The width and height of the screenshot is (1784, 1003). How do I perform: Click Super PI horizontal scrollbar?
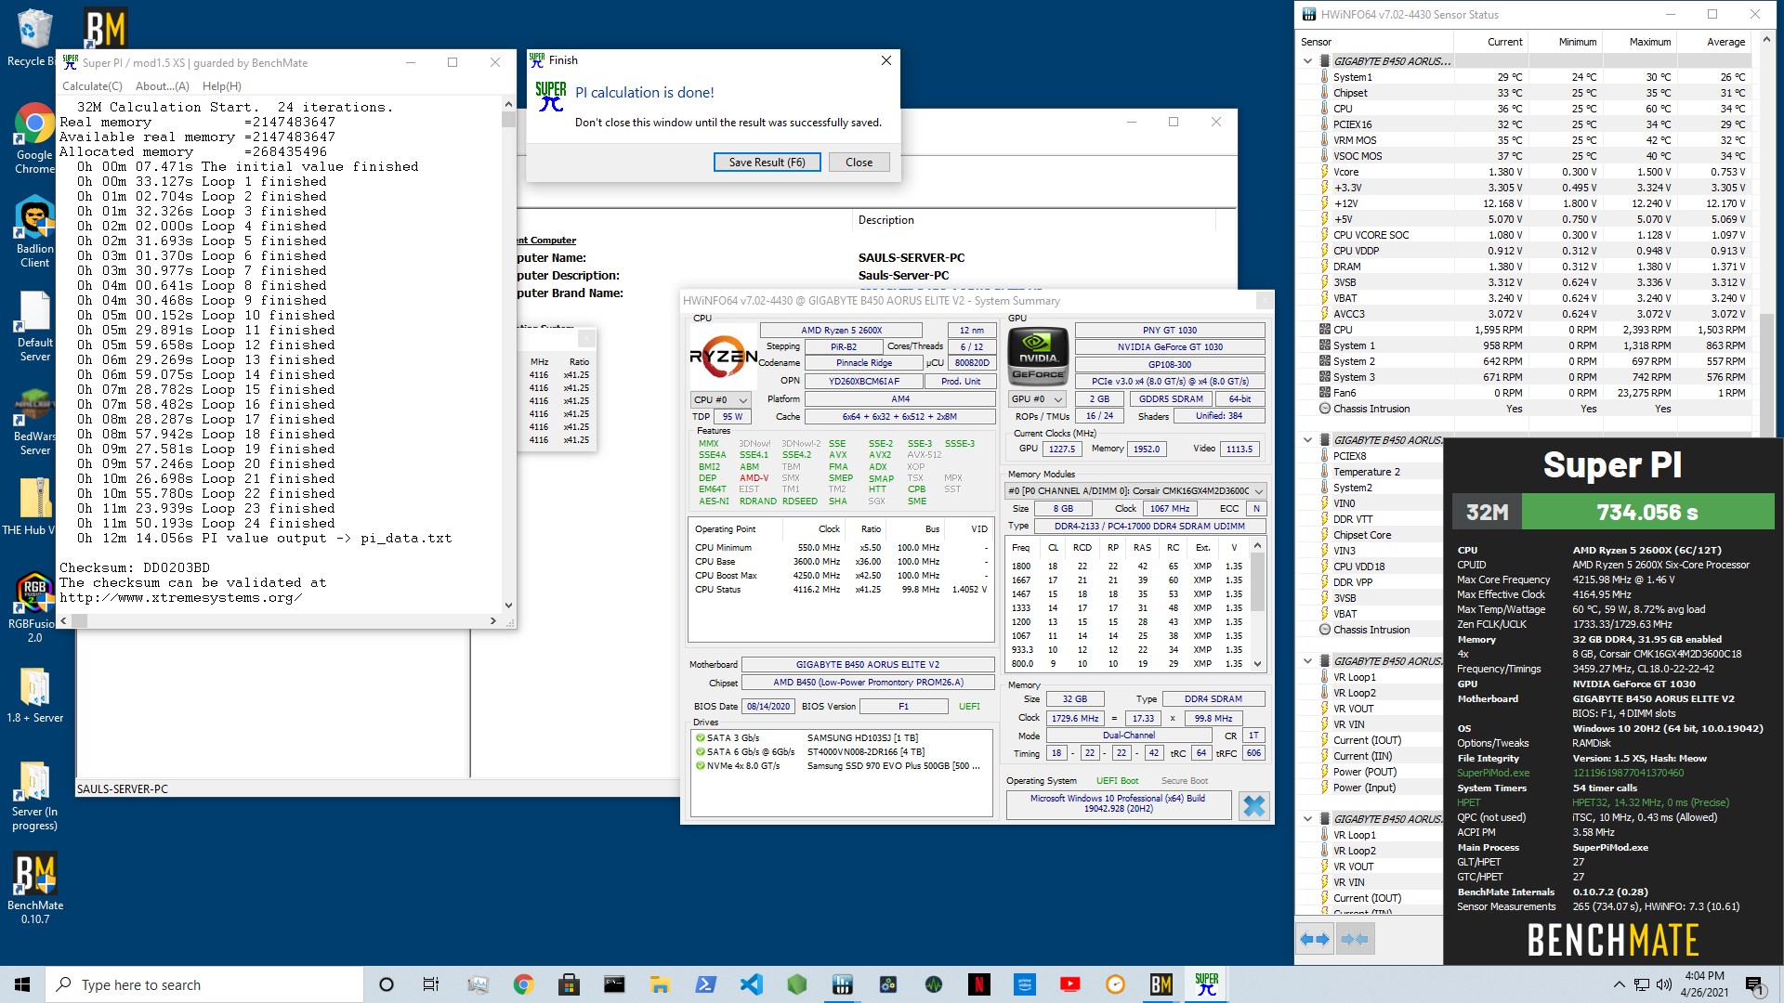pos(278,620)
